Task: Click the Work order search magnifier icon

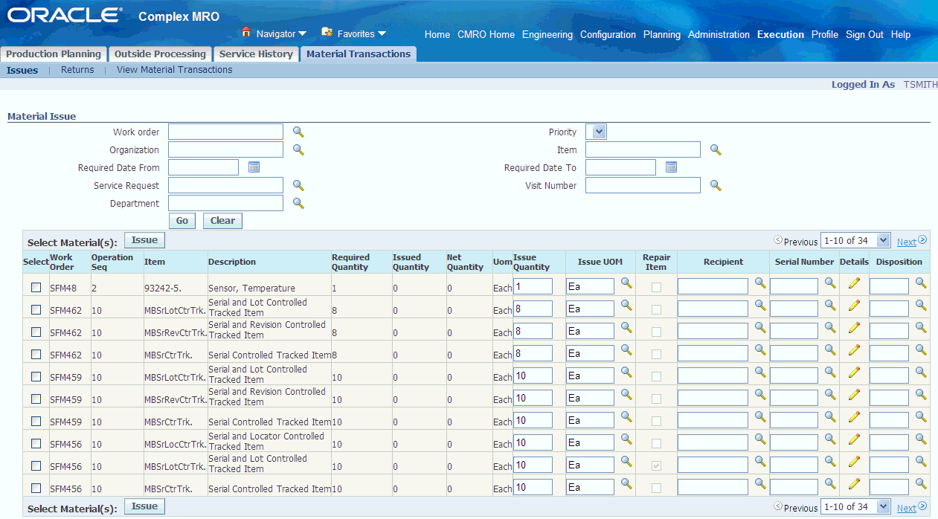Action: coord(298,132)
